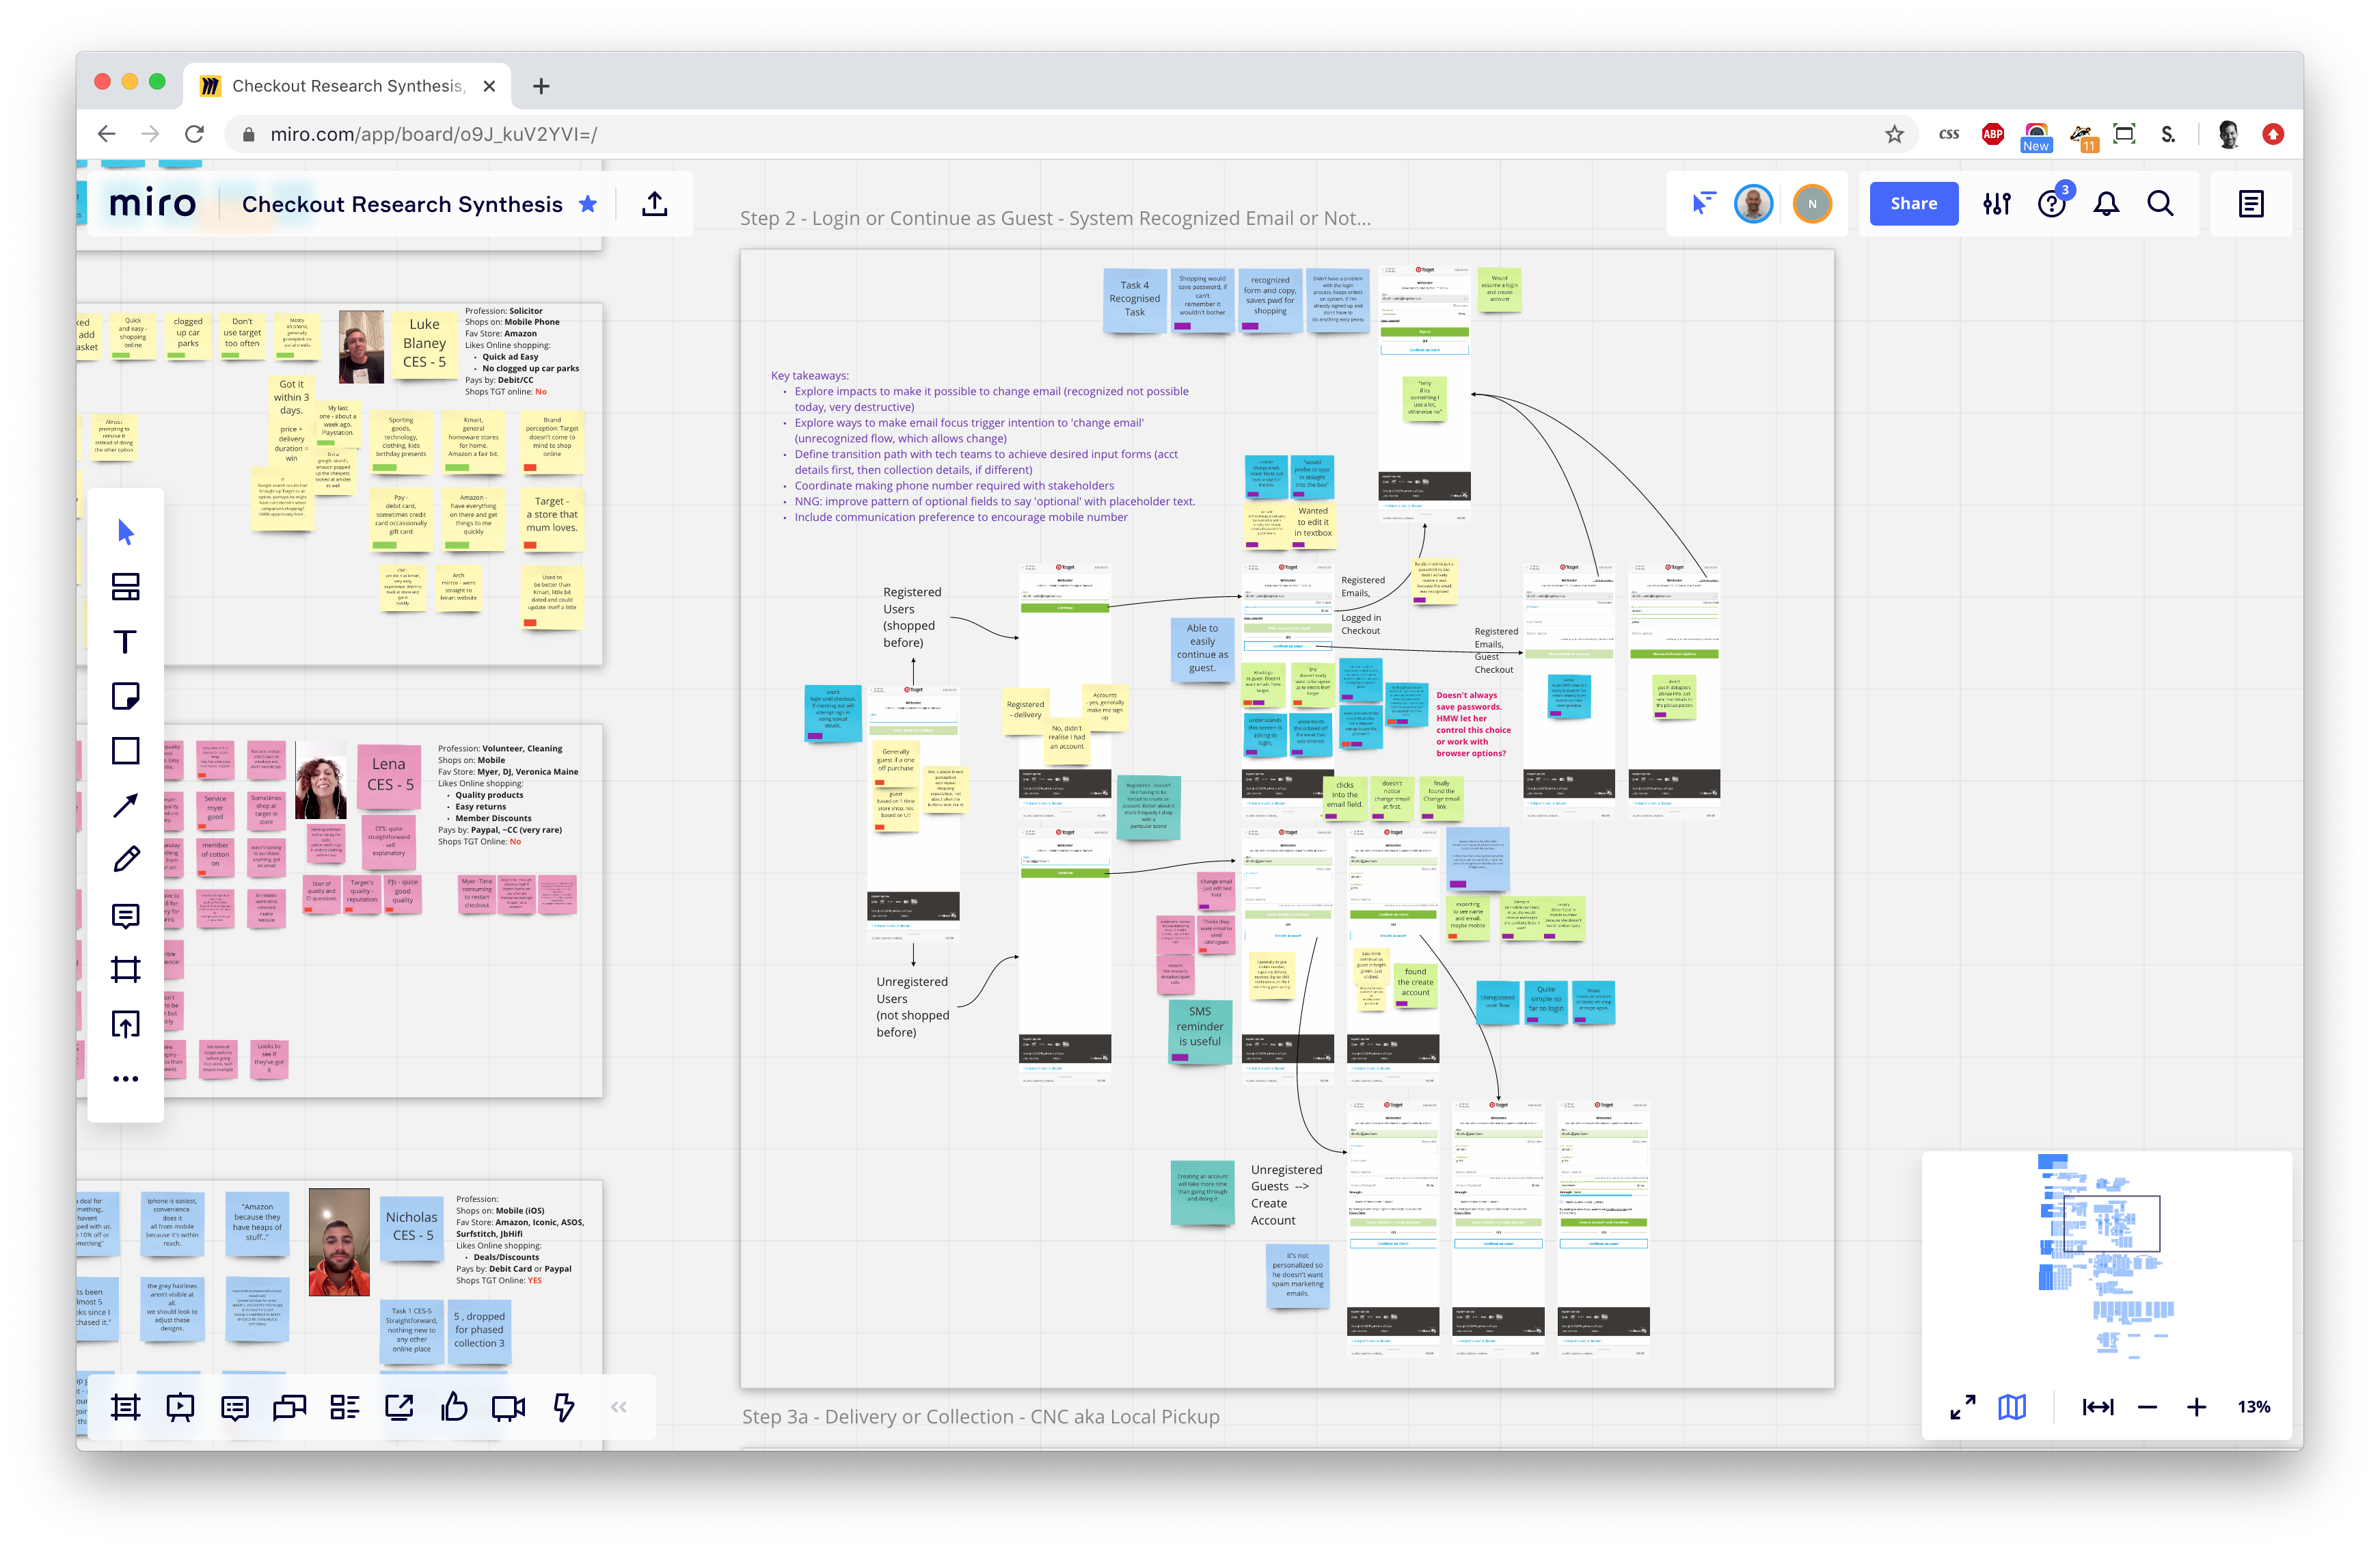Image resolution: width=2380 pixels, height=1552 pixels.
Task: Click the CSS extension icon
Action: point(1948,134)
